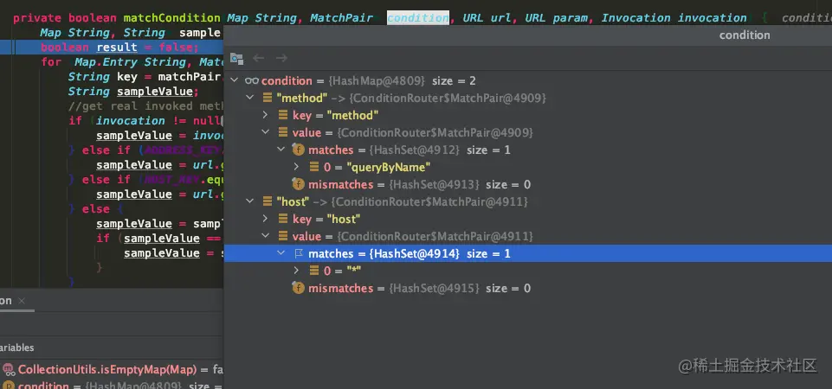Click the field icon on mismatches HashSet@4913
This screenshot has width=832, height=389.
click(298, 184)
